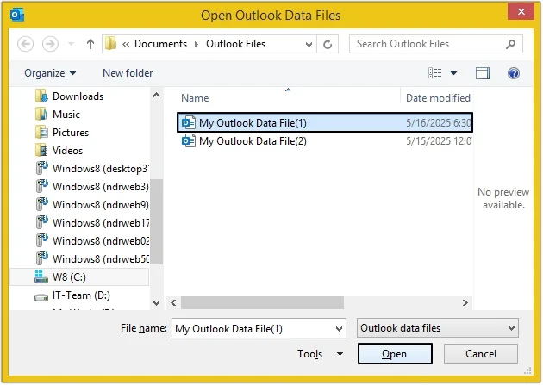Screen dimensions: 543x385
Task: Click the Videos folder icon
Action: (x=41, y=151)
